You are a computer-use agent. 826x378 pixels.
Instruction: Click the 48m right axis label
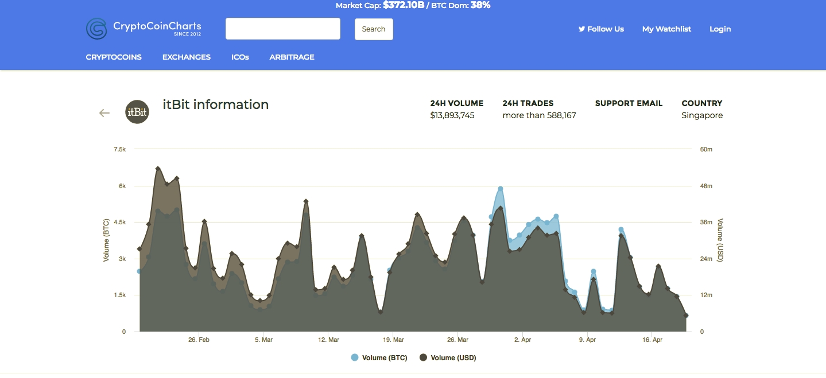click(706, 186)
